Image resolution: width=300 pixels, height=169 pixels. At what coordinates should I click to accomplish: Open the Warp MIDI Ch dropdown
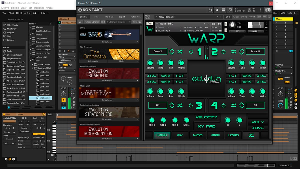169,31
